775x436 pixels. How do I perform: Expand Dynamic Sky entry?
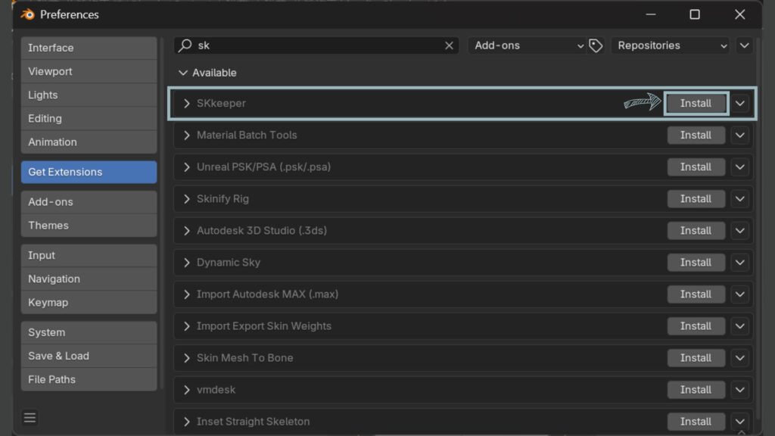(x=186, y=263)
